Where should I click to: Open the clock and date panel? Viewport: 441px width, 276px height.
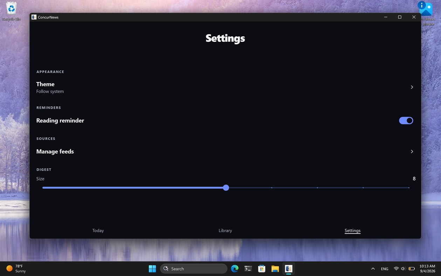(427, 269)
